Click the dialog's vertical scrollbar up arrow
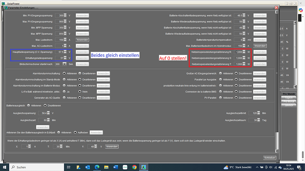Viewport: 305px width, 171px height. coord(277,12)
